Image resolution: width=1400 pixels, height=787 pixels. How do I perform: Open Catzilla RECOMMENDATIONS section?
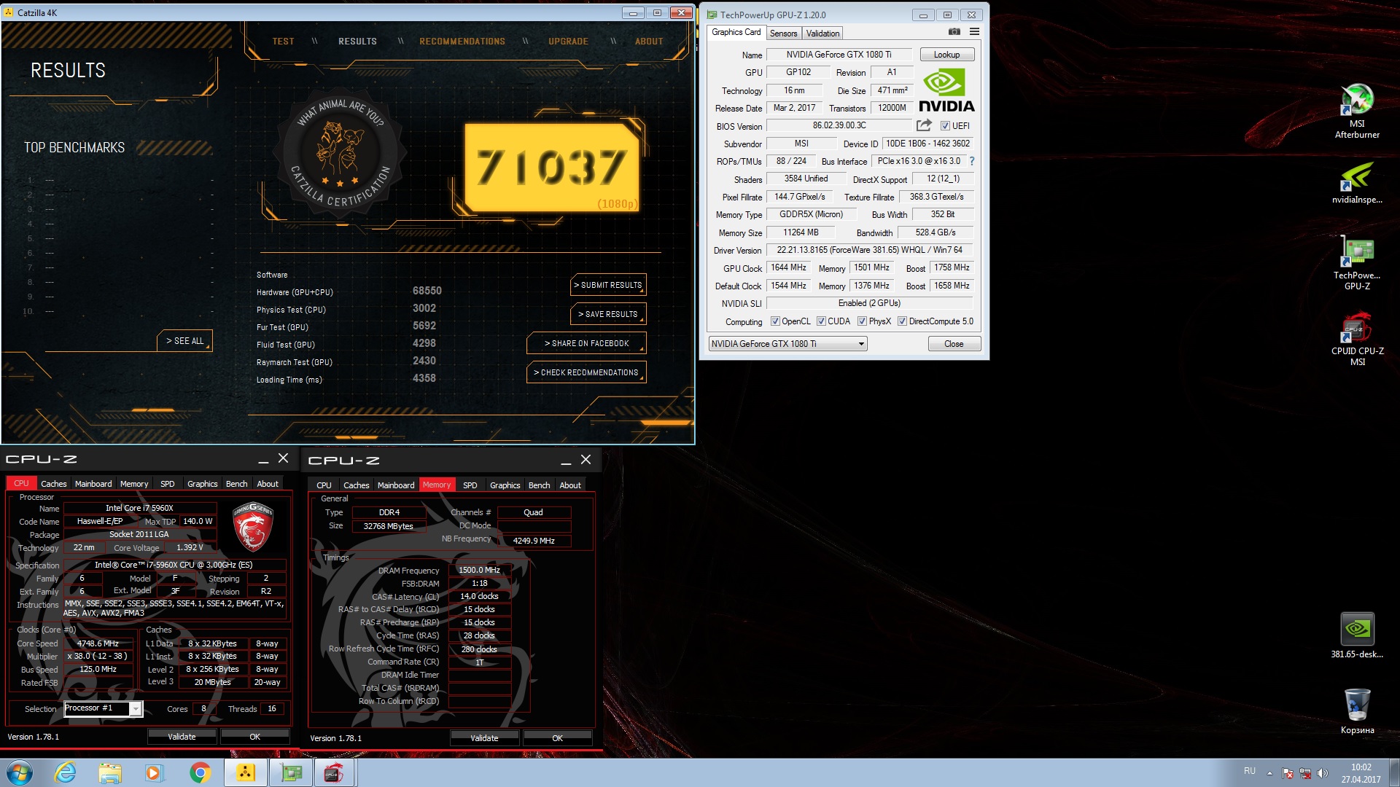pos(462,42)
